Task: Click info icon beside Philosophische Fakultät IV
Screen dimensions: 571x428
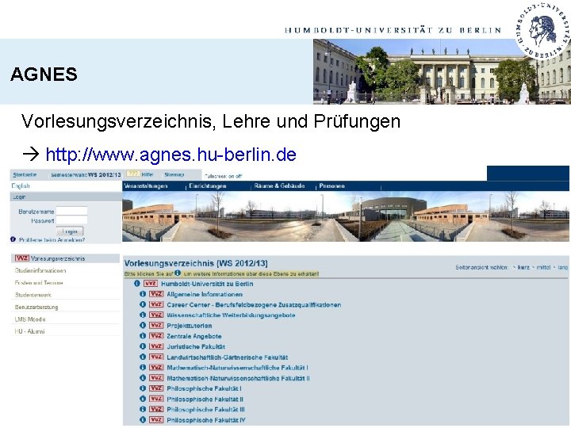Action: (x=143, y=420)
